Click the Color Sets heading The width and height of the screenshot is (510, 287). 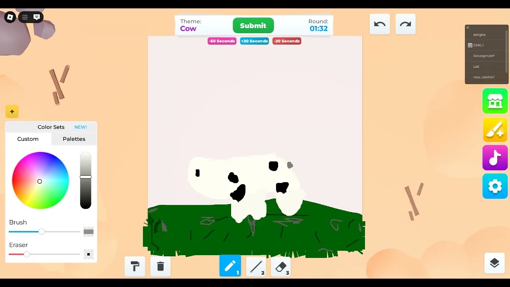point(51,127)
